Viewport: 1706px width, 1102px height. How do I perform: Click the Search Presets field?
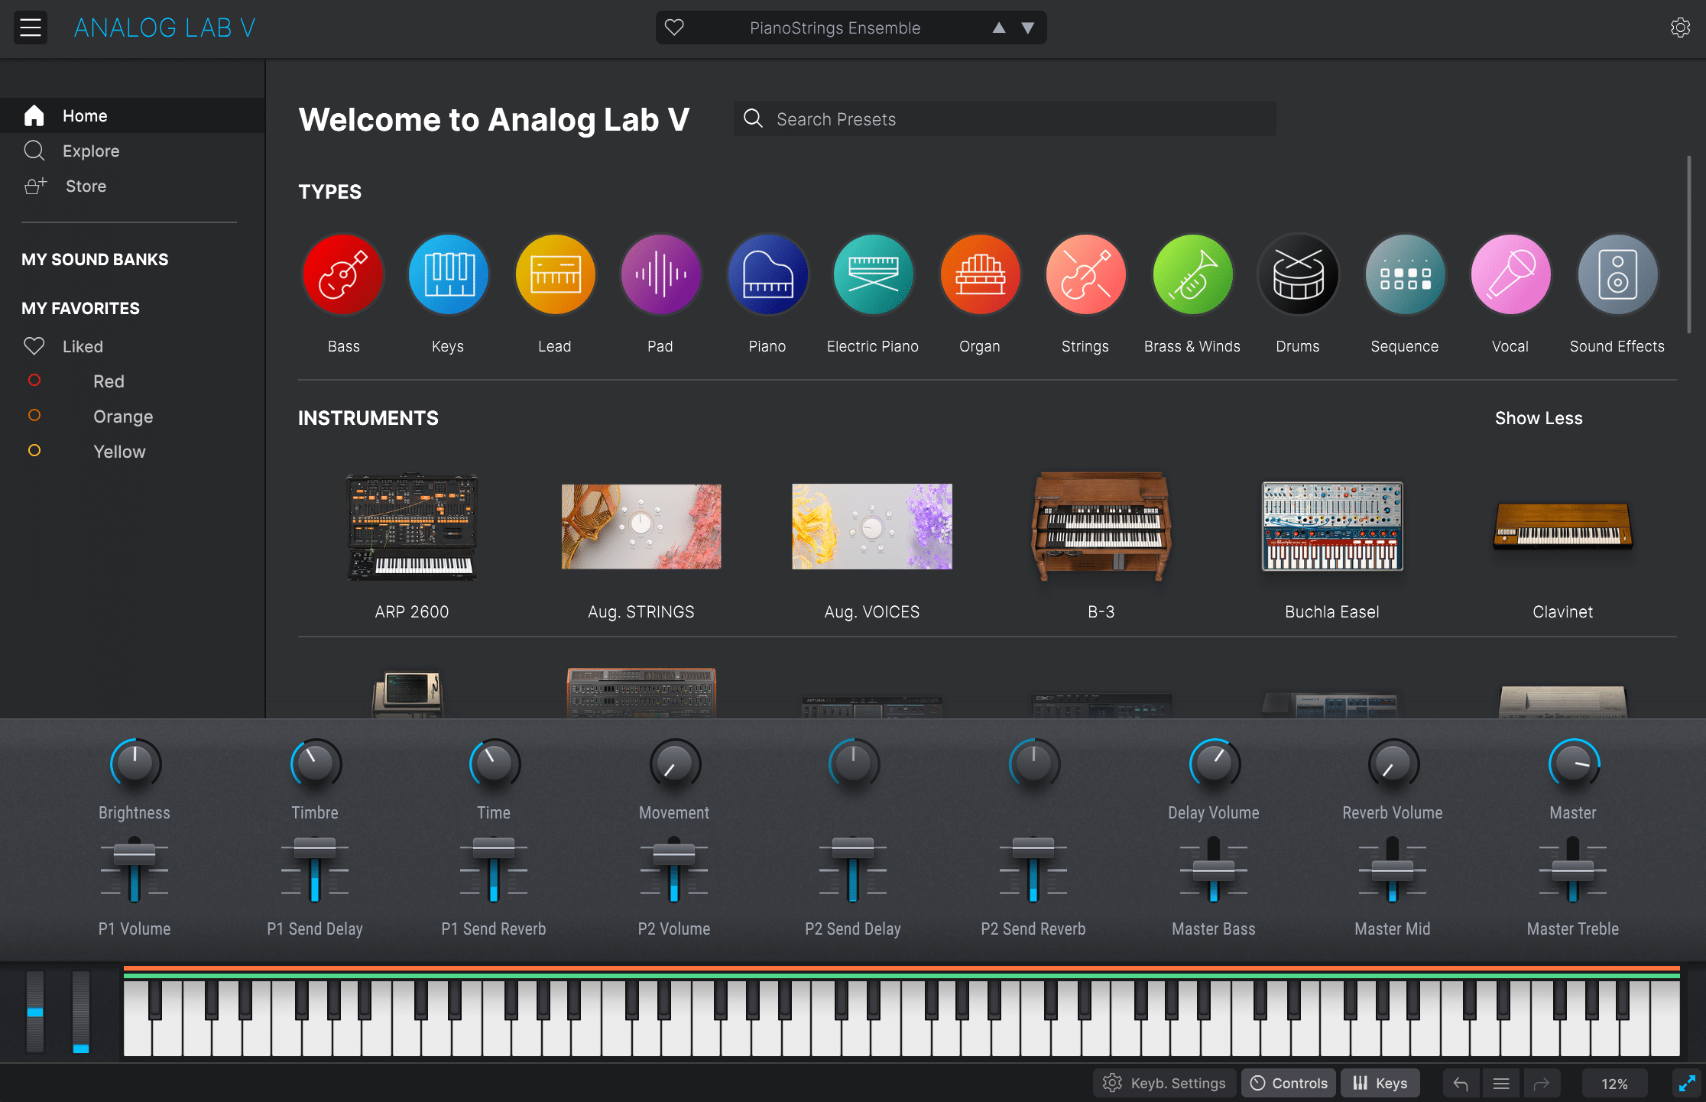[1004, 118]
